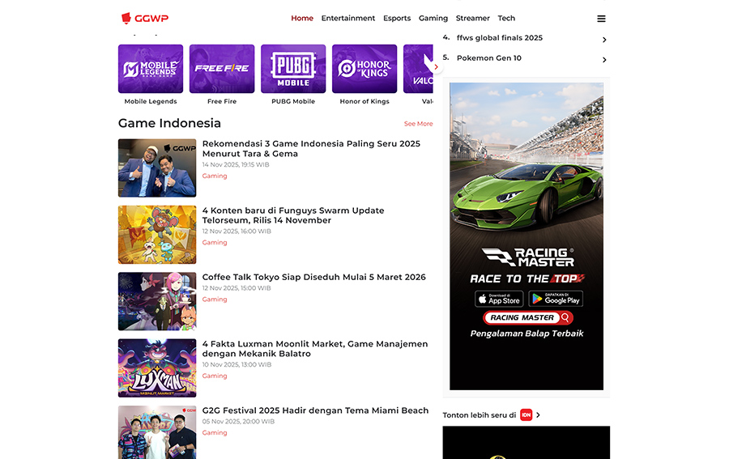Screen dimensions: 729x459
Task: Select the Mobile Legends game icon
Action: (151, 69)
